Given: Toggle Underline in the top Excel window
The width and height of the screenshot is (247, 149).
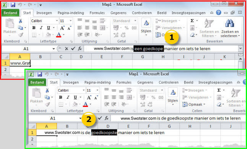Looking at the screenshot, I should pyautogui.click(x=49, y=28).
